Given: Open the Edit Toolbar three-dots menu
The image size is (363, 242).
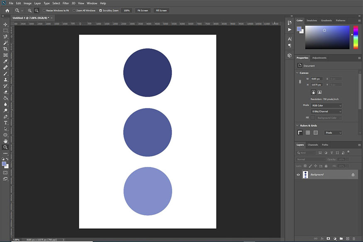Looking at the screenshot, I should tap(5, 153).
